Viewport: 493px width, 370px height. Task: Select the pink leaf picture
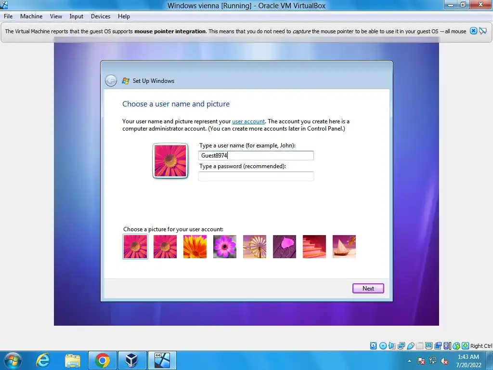click(285, 247)
